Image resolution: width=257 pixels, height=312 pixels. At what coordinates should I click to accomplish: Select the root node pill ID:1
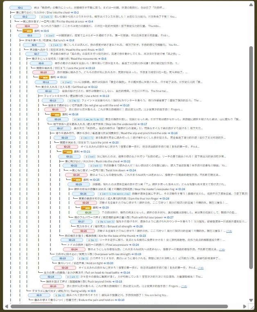[20, 8]
